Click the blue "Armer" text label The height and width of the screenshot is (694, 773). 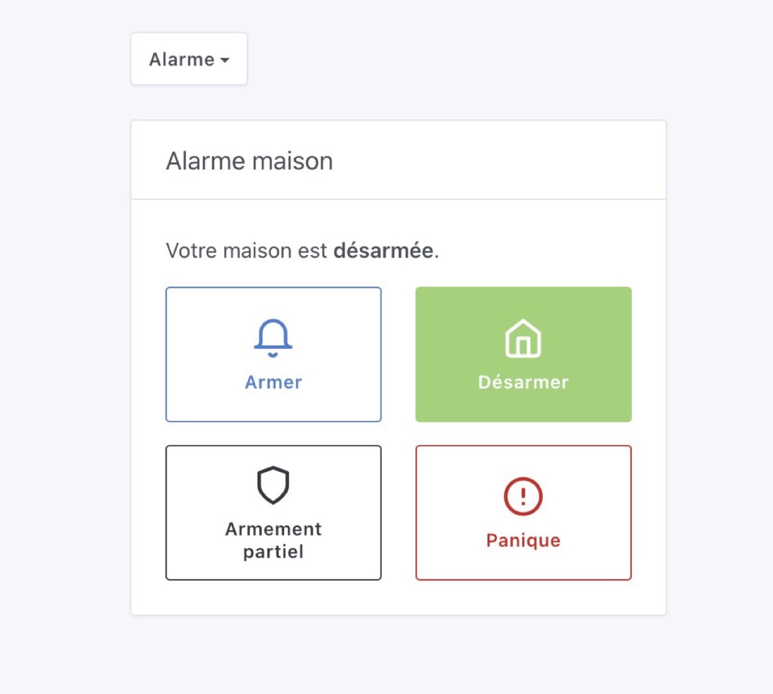pyautogui.click(x=273, y=382)
